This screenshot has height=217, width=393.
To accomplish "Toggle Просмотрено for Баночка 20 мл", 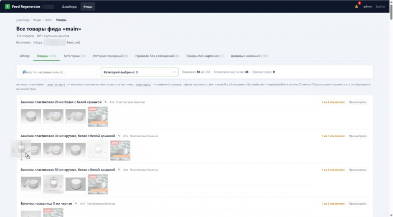I will point(358,102).
